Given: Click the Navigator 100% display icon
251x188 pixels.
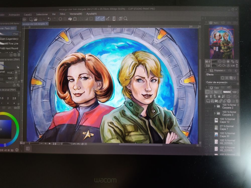Looking at the screenshot, I should point(228,62).
